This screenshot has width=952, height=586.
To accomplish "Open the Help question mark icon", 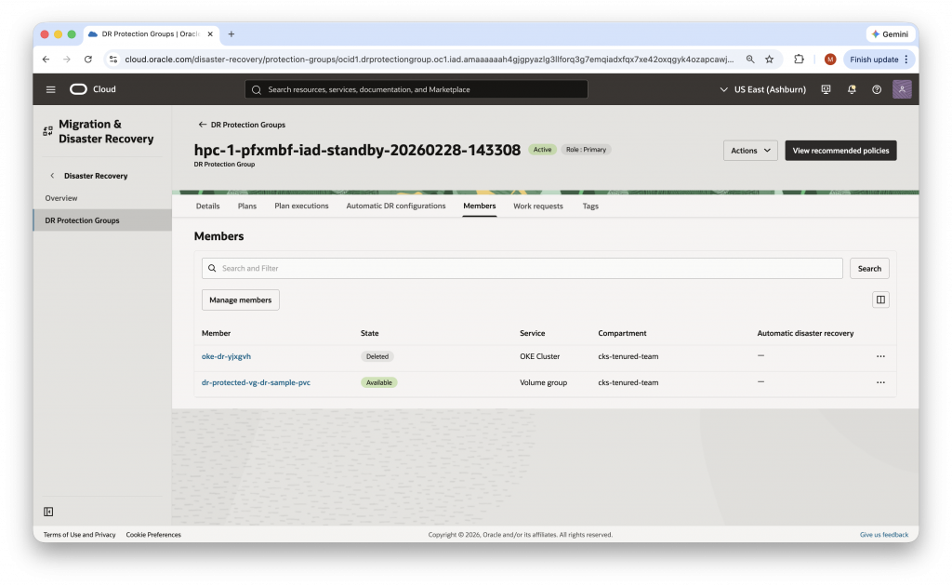I will [875, 89].
